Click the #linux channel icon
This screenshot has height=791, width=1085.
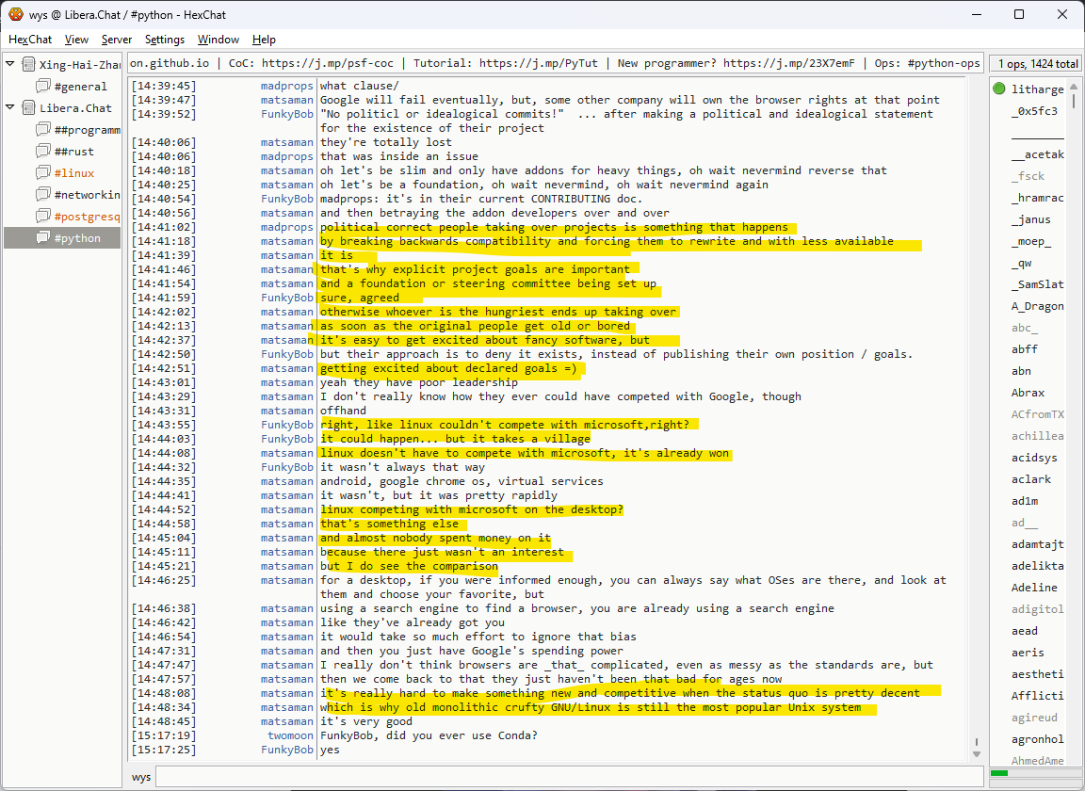point(43,173)
